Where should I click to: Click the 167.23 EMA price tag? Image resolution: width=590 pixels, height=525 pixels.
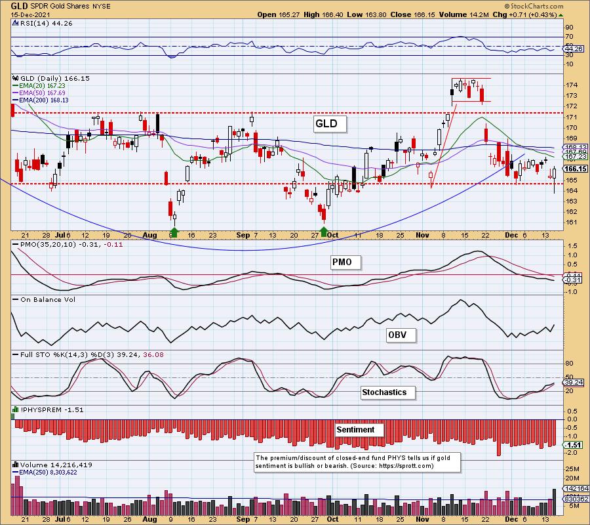(x=576, y=156)
